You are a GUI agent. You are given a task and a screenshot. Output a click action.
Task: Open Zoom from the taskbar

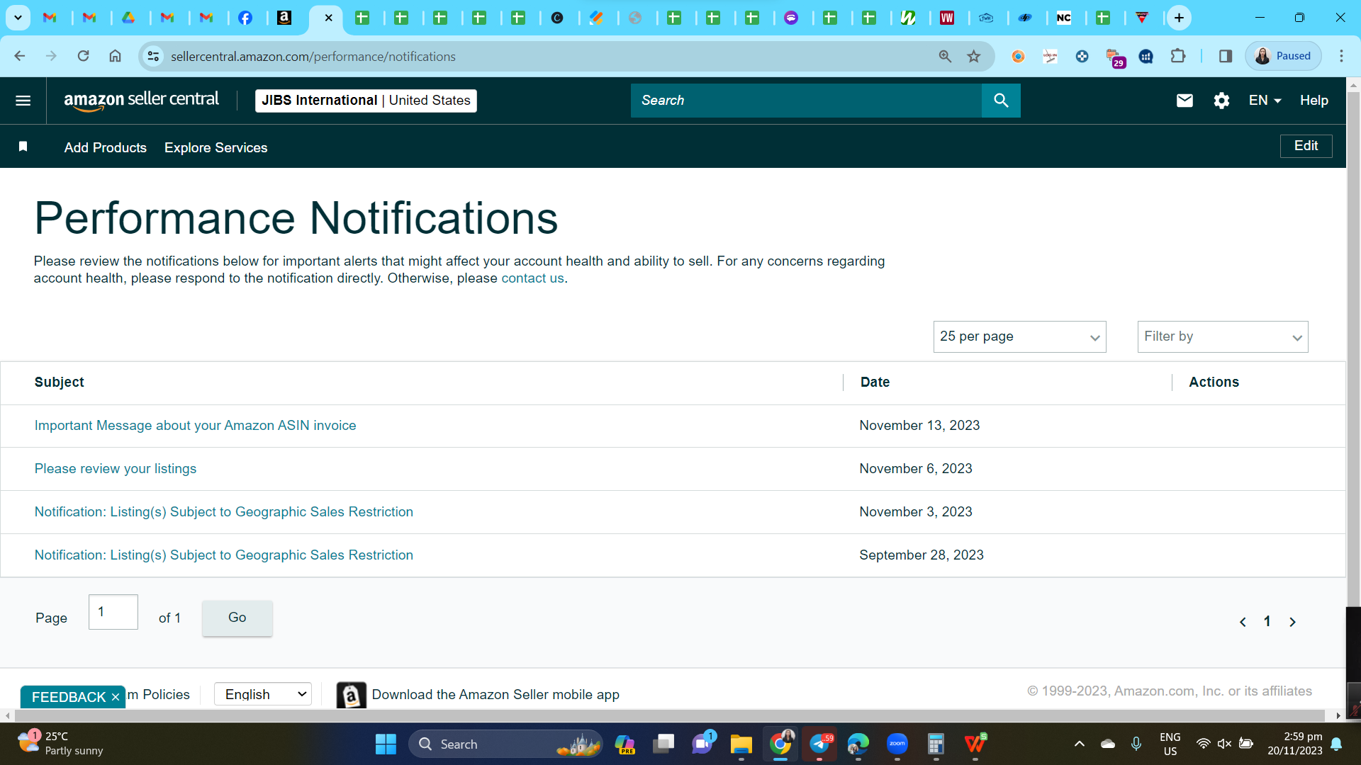tap(897, 744)
